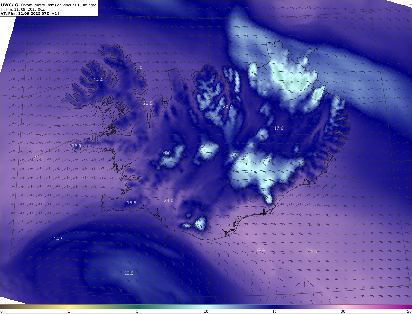Click the 21.5 value label
Viewport: 412px width, 314px height.
click(x=147, y=103)
